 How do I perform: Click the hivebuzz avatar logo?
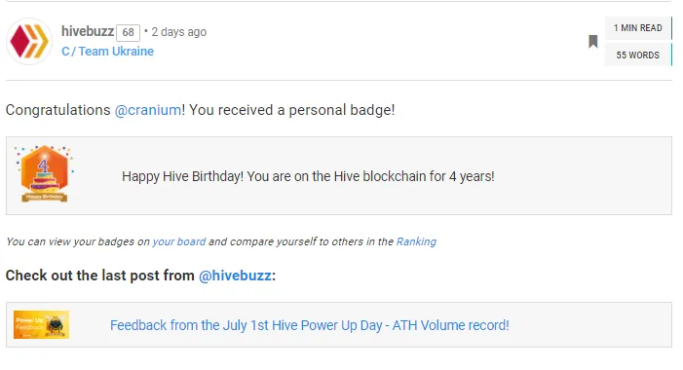coord(29,41)
